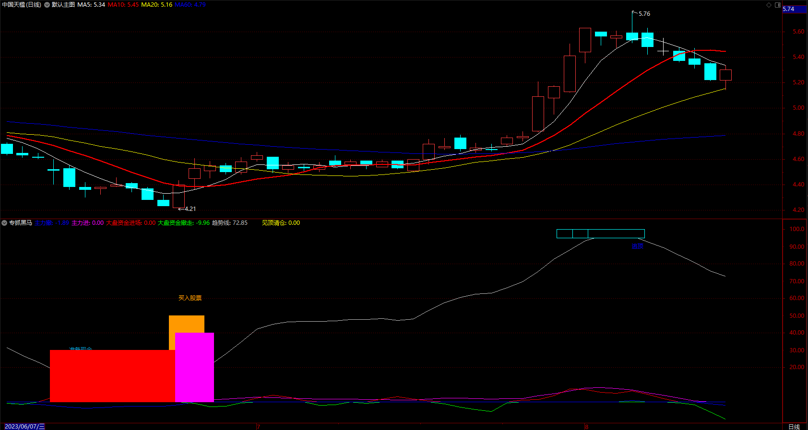This screenshot has width=808, height=430.
Task: Open the dropdown arrow beside 专抓黑马
Action: pyautogui.click(x=4, y=223)
